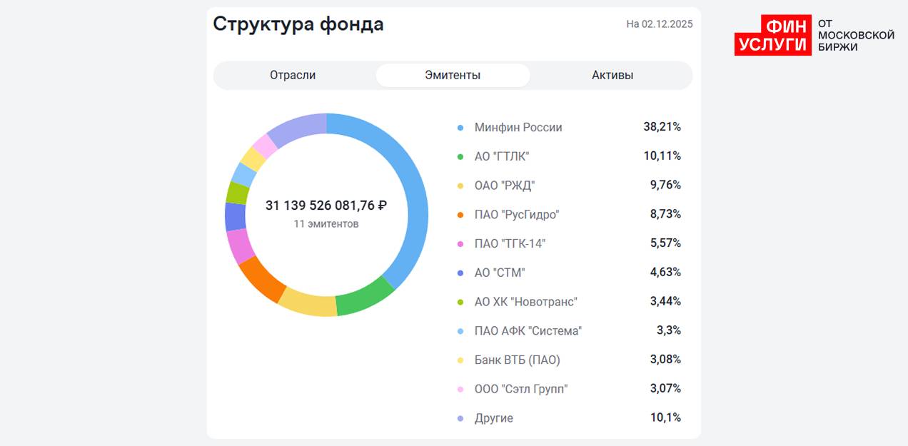908x446 pixels.
Task: Click the orange ПАО "РусГидро" legend dot
Action: (x=460, y=215)
